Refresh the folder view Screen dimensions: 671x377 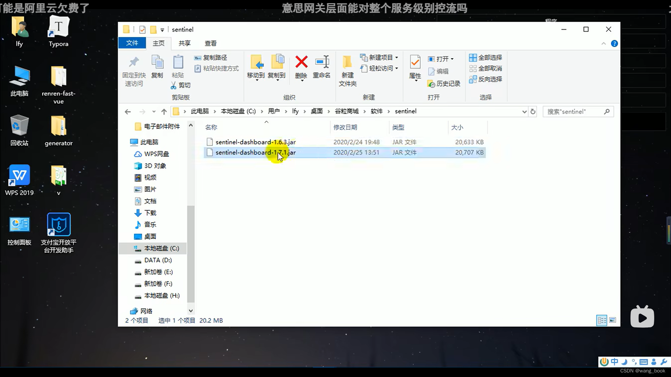click(533, 111)
